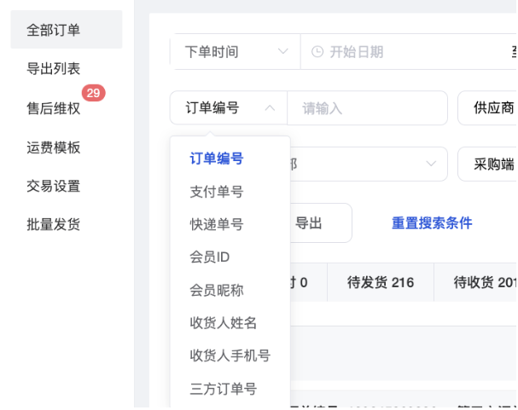Expand the 下单时间 dropdown

pos(236,52)
